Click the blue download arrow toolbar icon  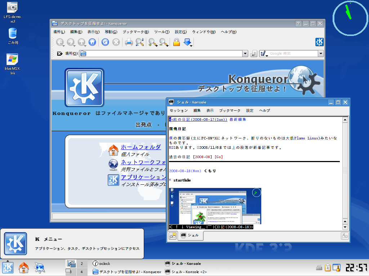pos(187,42)
